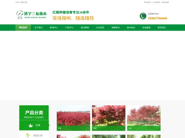
Task: Open the top-right 网站地图 link
Action: coord(165,2)
